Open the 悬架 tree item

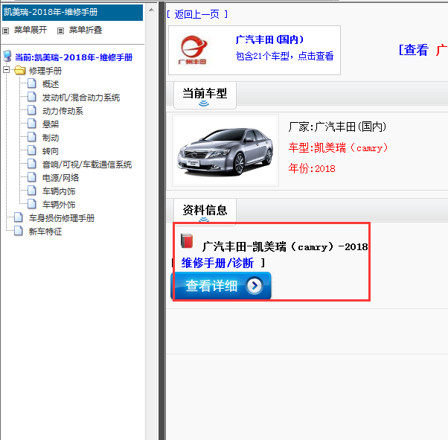[51, 124]
